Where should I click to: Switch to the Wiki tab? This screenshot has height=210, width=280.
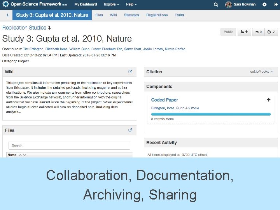(114, 15)
